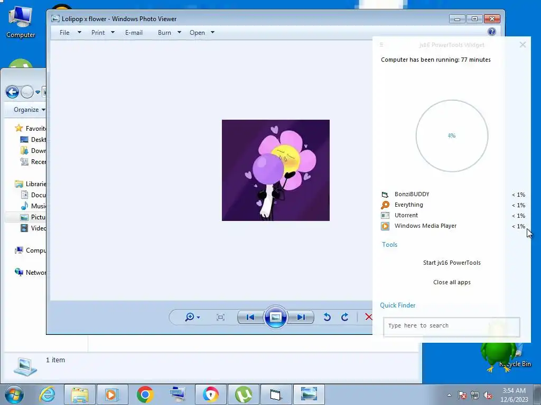Select Windows Media Player process icon

(x=385, y=226)
